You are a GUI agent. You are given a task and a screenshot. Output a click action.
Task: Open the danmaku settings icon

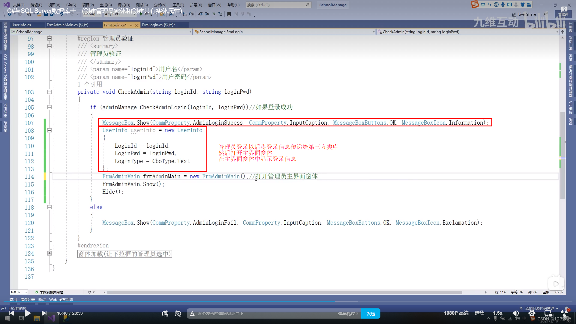coord(178,313)
